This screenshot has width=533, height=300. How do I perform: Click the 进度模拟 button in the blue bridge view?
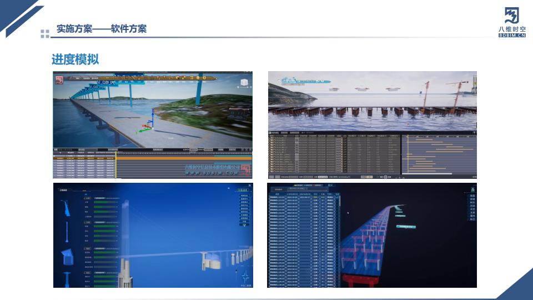(x=244, y=189)
